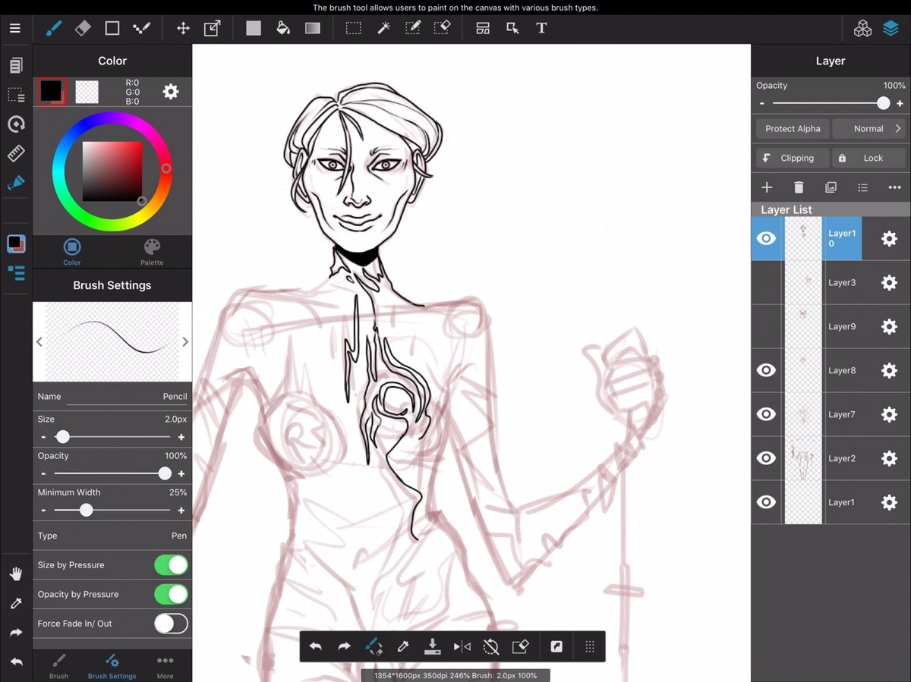Open Layer10 settings gear

pos(889,239)
